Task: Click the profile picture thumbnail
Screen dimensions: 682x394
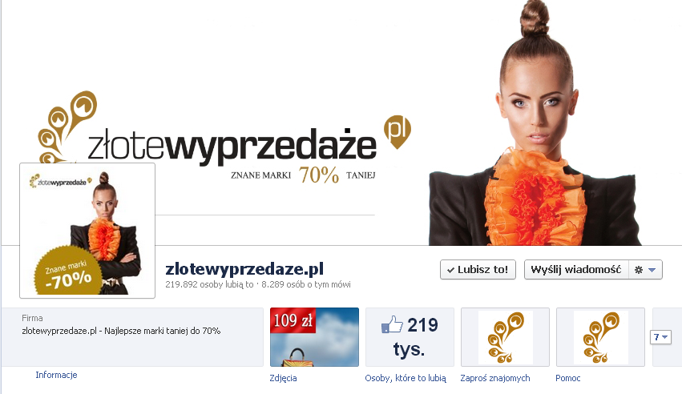Action: tap(87, 231)
